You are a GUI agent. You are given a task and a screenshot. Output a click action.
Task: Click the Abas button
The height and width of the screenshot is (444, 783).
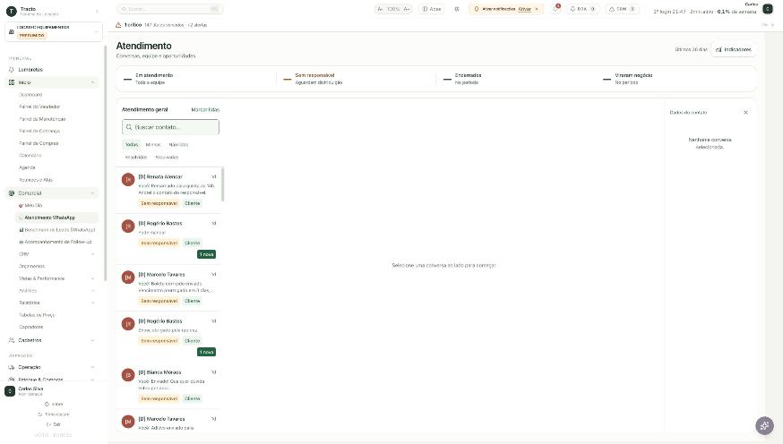[x=432, y=9]
